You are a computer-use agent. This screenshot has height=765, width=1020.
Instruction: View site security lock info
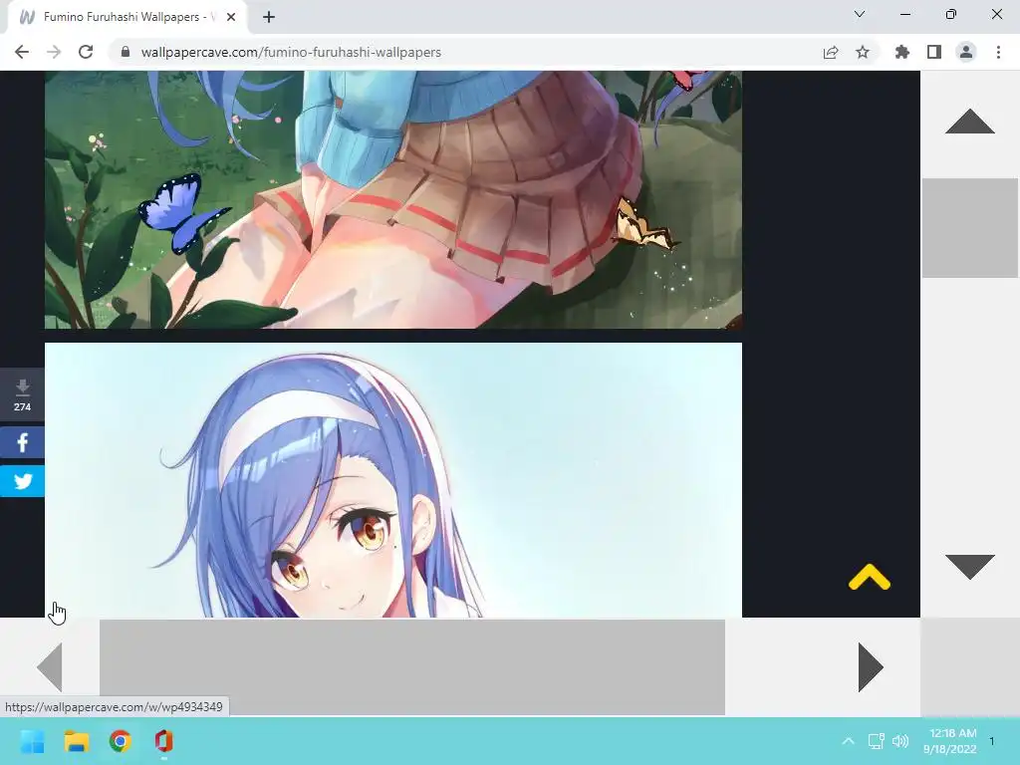coord(126,52)
